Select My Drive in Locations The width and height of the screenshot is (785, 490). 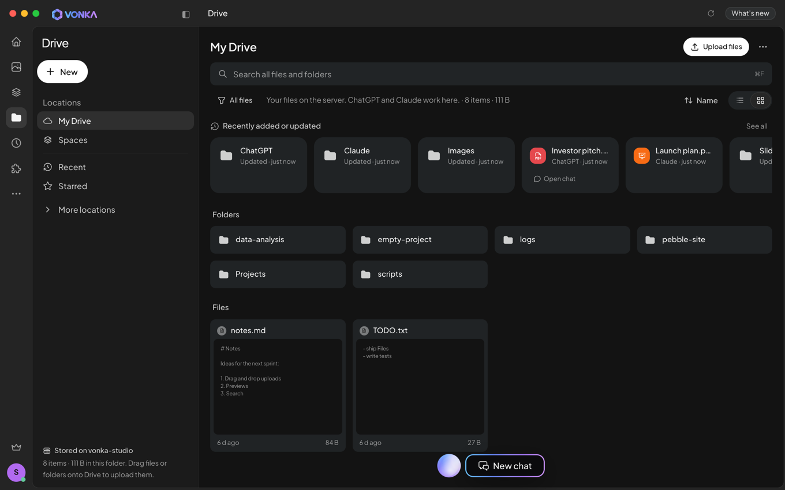[115, 120]
